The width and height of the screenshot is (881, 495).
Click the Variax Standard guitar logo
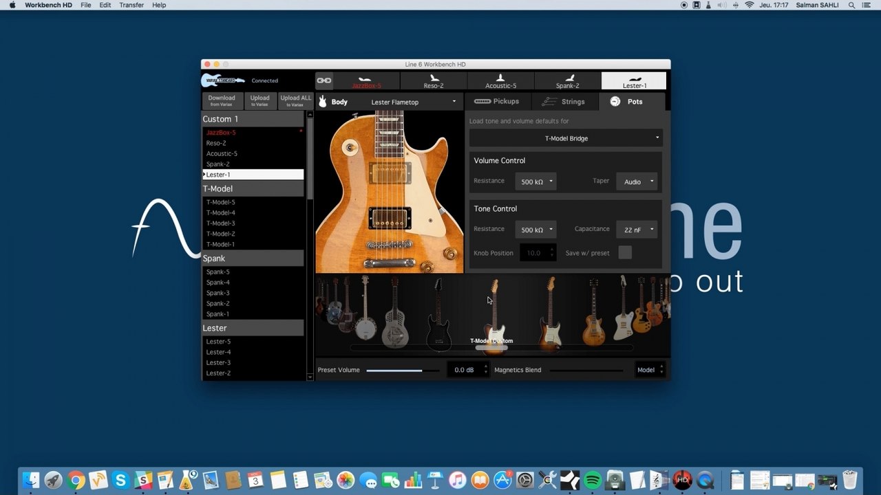point(223,80)
